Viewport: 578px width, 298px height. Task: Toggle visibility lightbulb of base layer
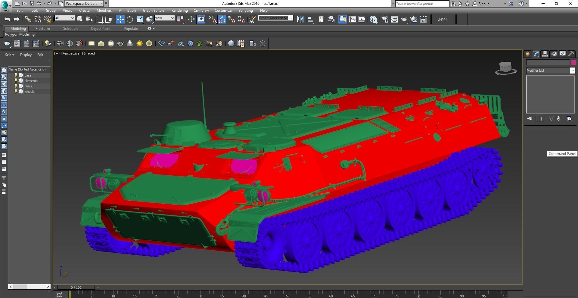pos(16,75)
